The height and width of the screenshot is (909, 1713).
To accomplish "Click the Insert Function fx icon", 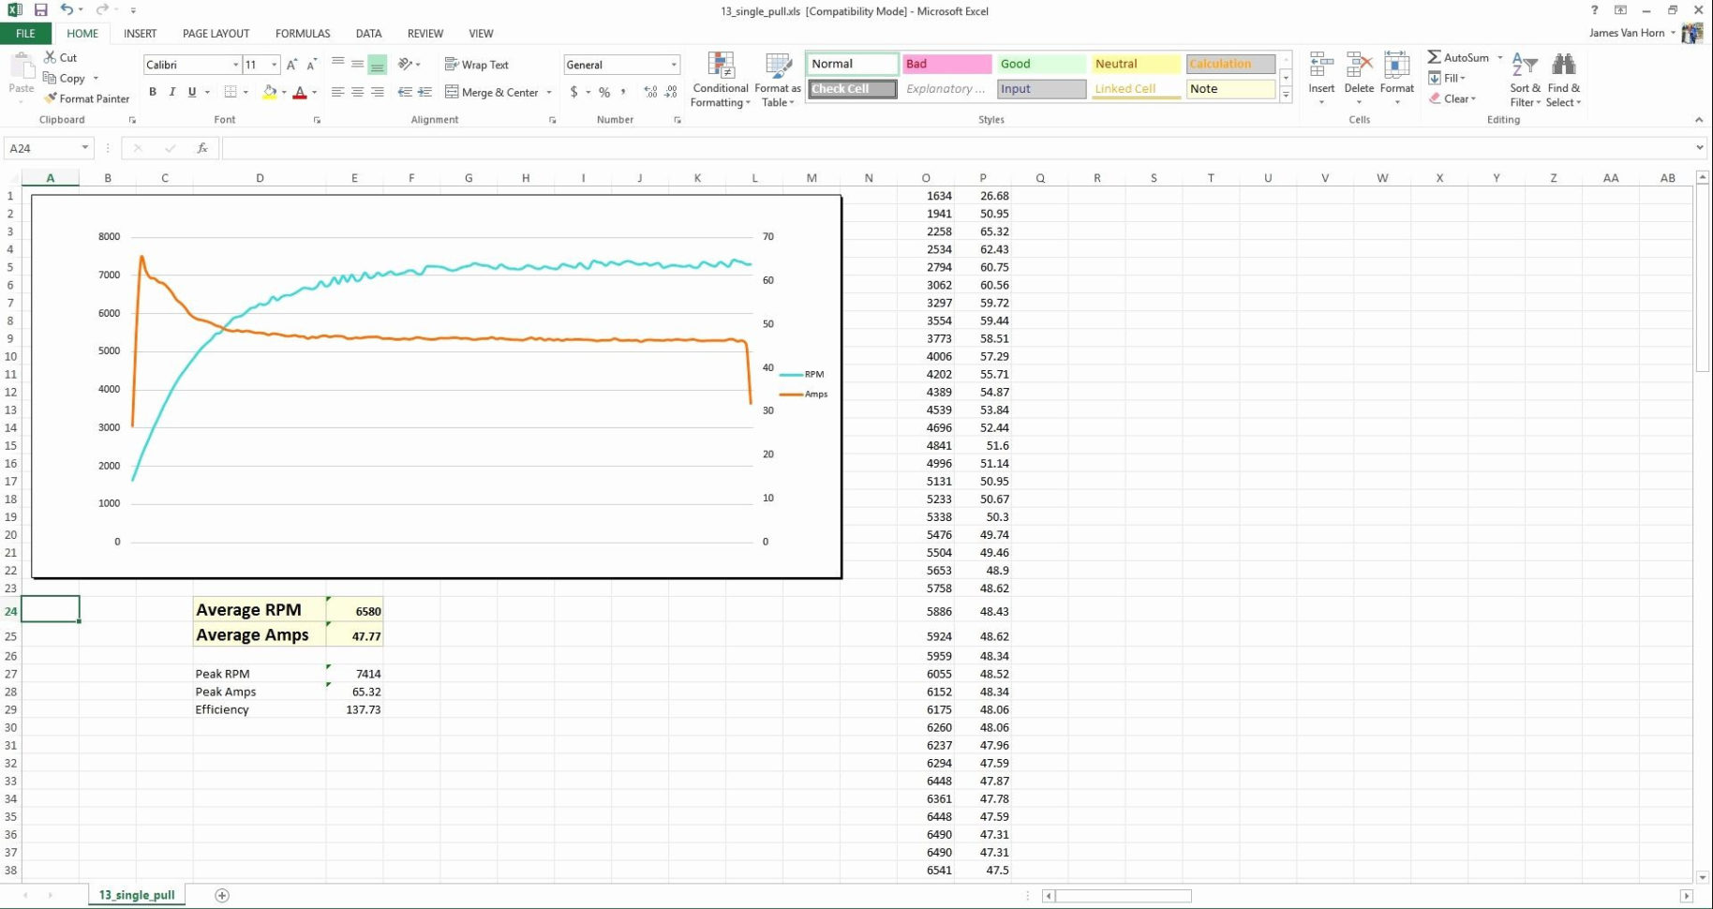I will tap(201, 148).
